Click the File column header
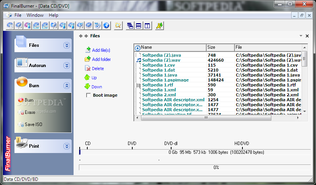Viewport: 316px width, 185px height. point(268,48)
